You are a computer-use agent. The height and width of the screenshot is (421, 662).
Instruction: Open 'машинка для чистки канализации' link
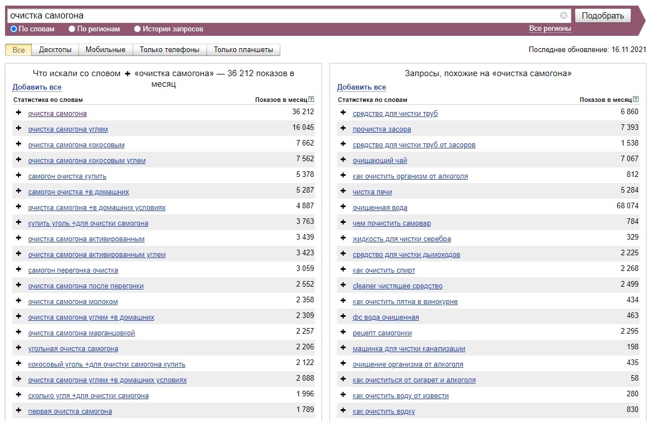(x=409, y=349)
